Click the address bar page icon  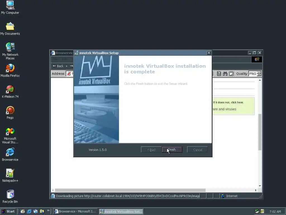click(x=69, y=74)
